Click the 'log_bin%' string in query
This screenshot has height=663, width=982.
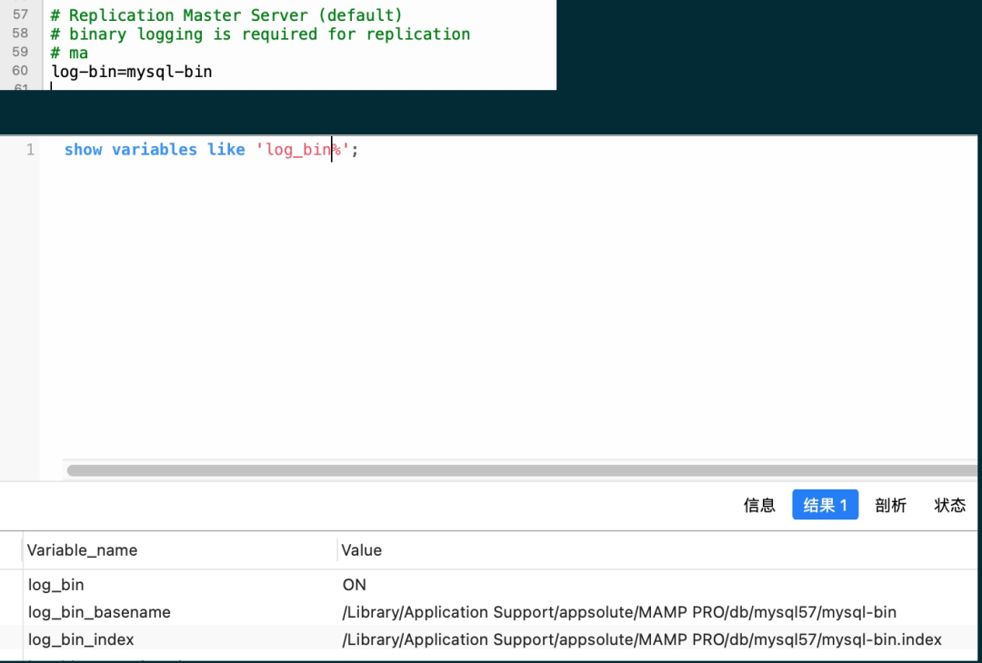[302, 150]
